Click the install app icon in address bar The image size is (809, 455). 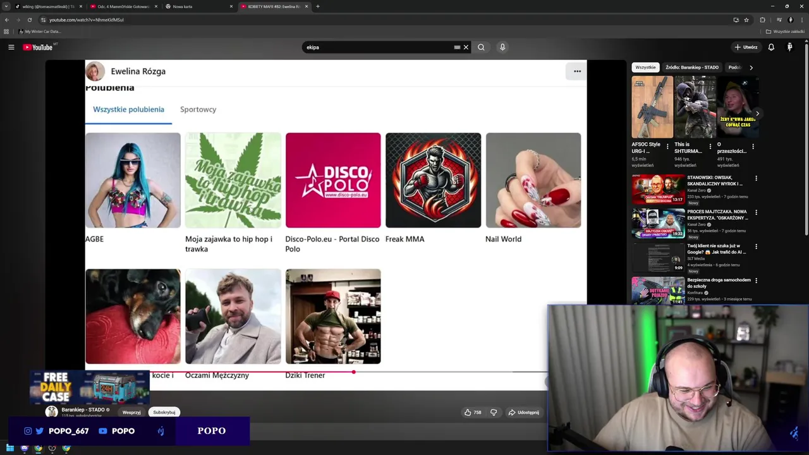pyautogui.click(x=736, y=20)
